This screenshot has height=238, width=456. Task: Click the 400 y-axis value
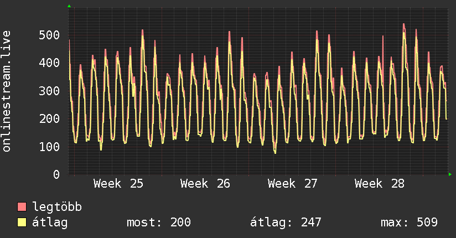pyautogui.click(x=49, y=63)
